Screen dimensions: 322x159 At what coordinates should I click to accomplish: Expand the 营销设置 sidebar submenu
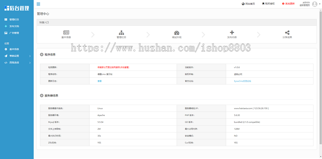tap(17, 56)
